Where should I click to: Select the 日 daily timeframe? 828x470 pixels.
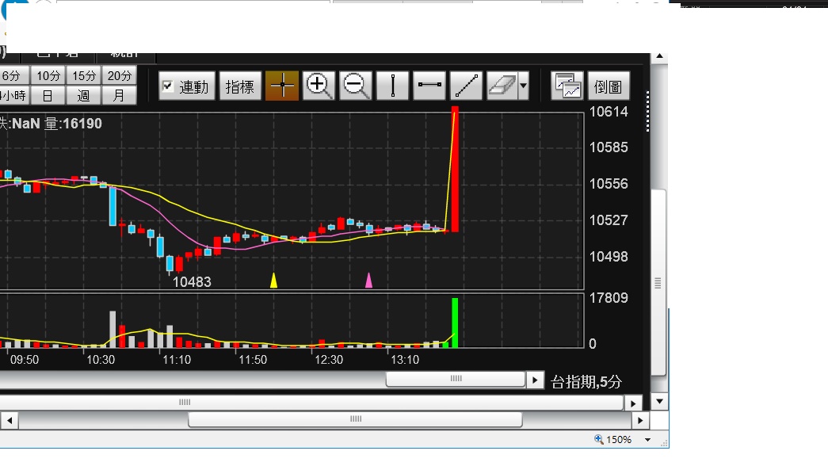(48, 96)
